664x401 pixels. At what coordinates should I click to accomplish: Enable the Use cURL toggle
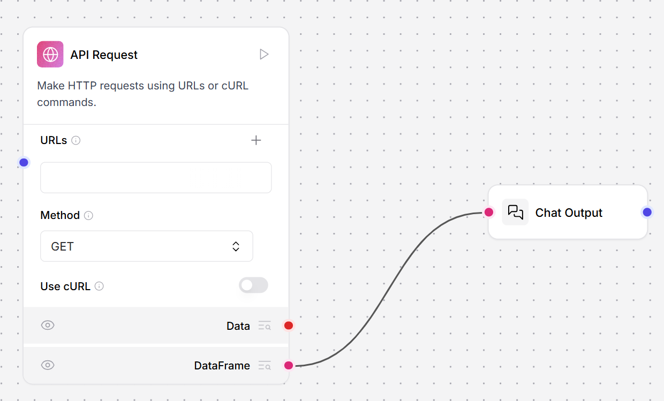[x=253, y=285]
